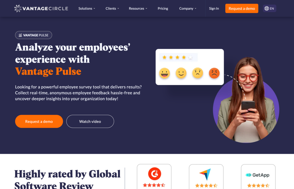The height and width of the screenshot is (189, 294).
Task: Click the fifth empty rating star
Action: click(190, 57)
